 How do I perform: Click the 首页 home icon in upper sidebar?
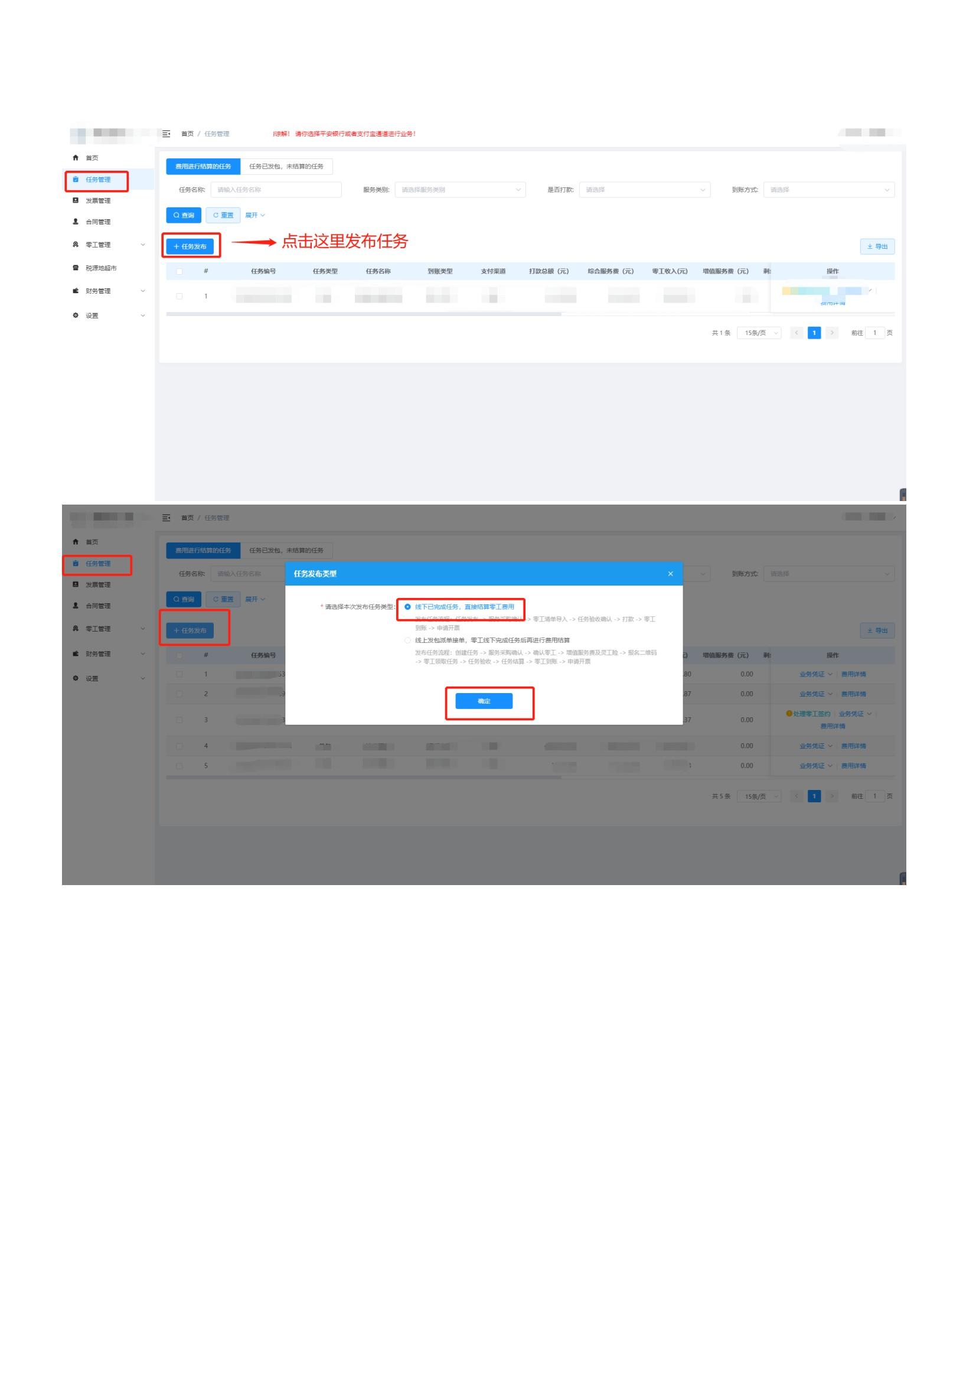click(x=75, y=158)
